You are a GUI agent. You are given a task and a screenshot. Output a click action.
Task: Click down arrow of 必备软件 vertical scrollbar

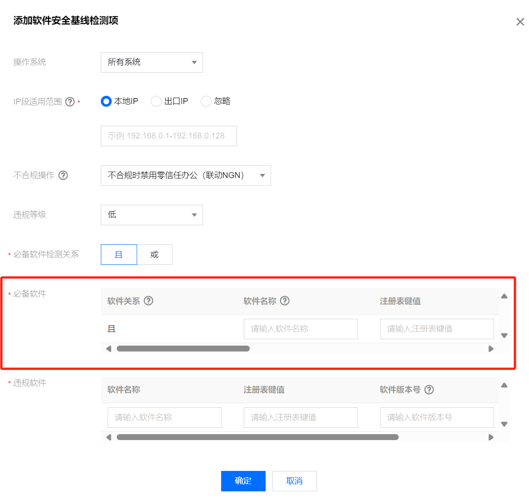[504, 336]
